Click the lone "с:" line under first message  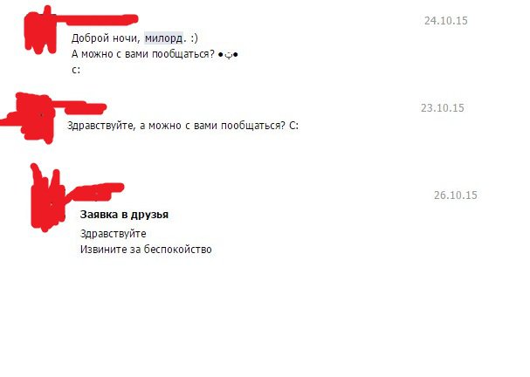[76, 70]
